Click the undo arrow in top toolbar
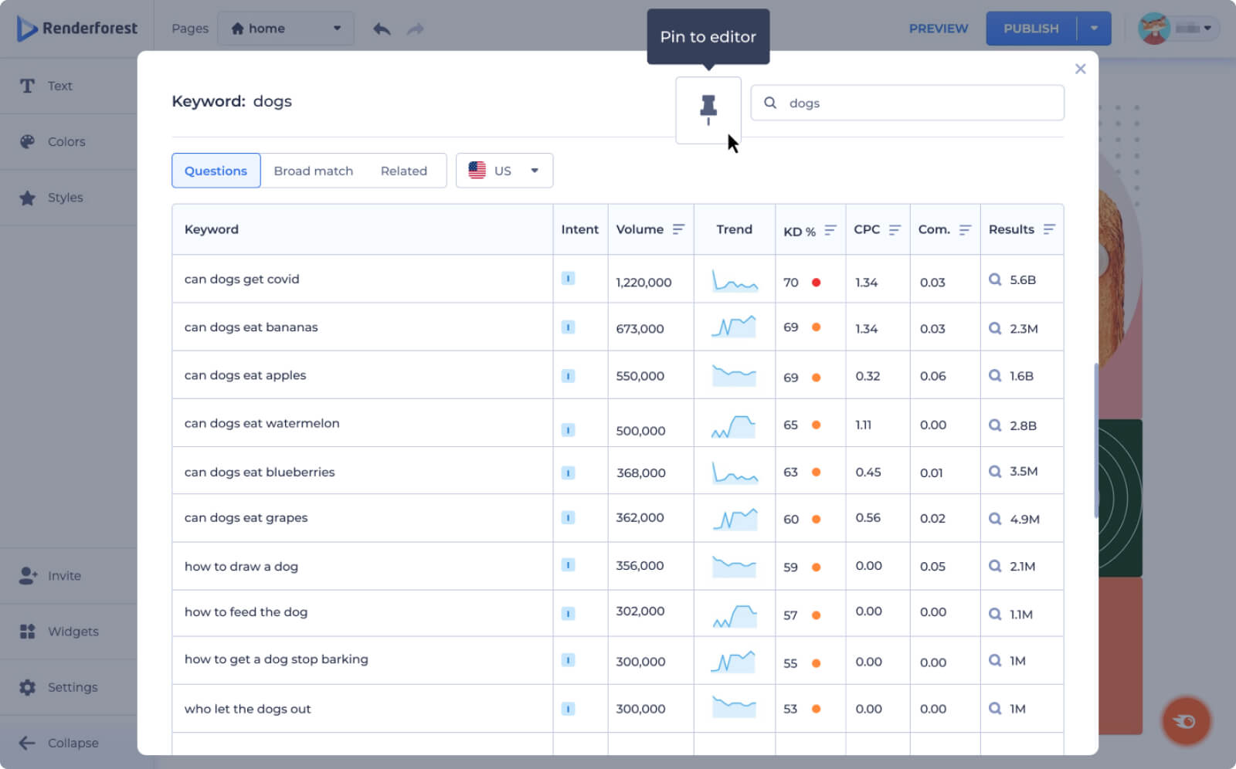The height and width of the screenshot is (769, 1236). 382,29
